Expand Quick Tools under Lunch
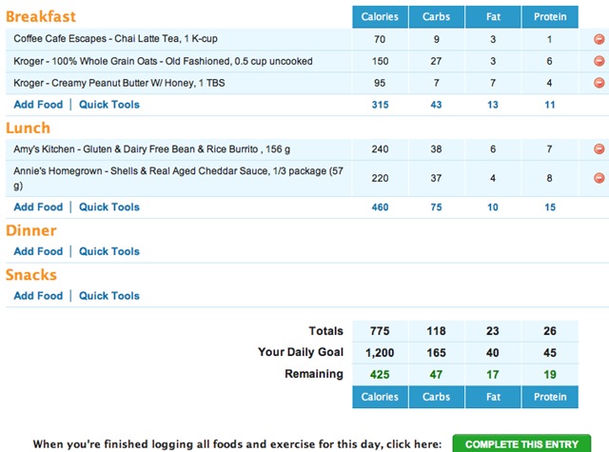This screenshot has width=609, height=452. [108, 206]
